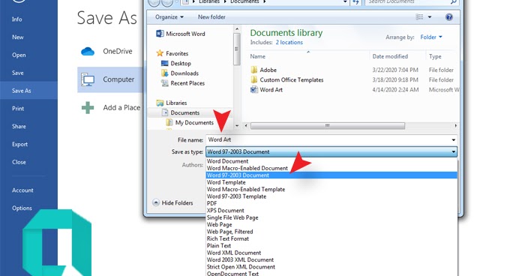Click the Libraries icon in navigation tree
This screenshot has width=525, height=276.
(x=160, y=103)
